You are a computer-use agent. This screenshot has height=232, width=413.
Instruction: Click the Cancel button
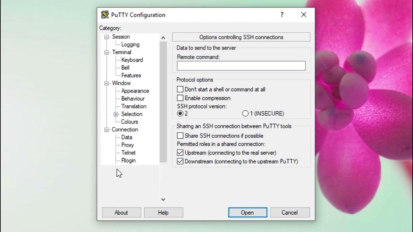pyautogui.click(x=290, y=213)
